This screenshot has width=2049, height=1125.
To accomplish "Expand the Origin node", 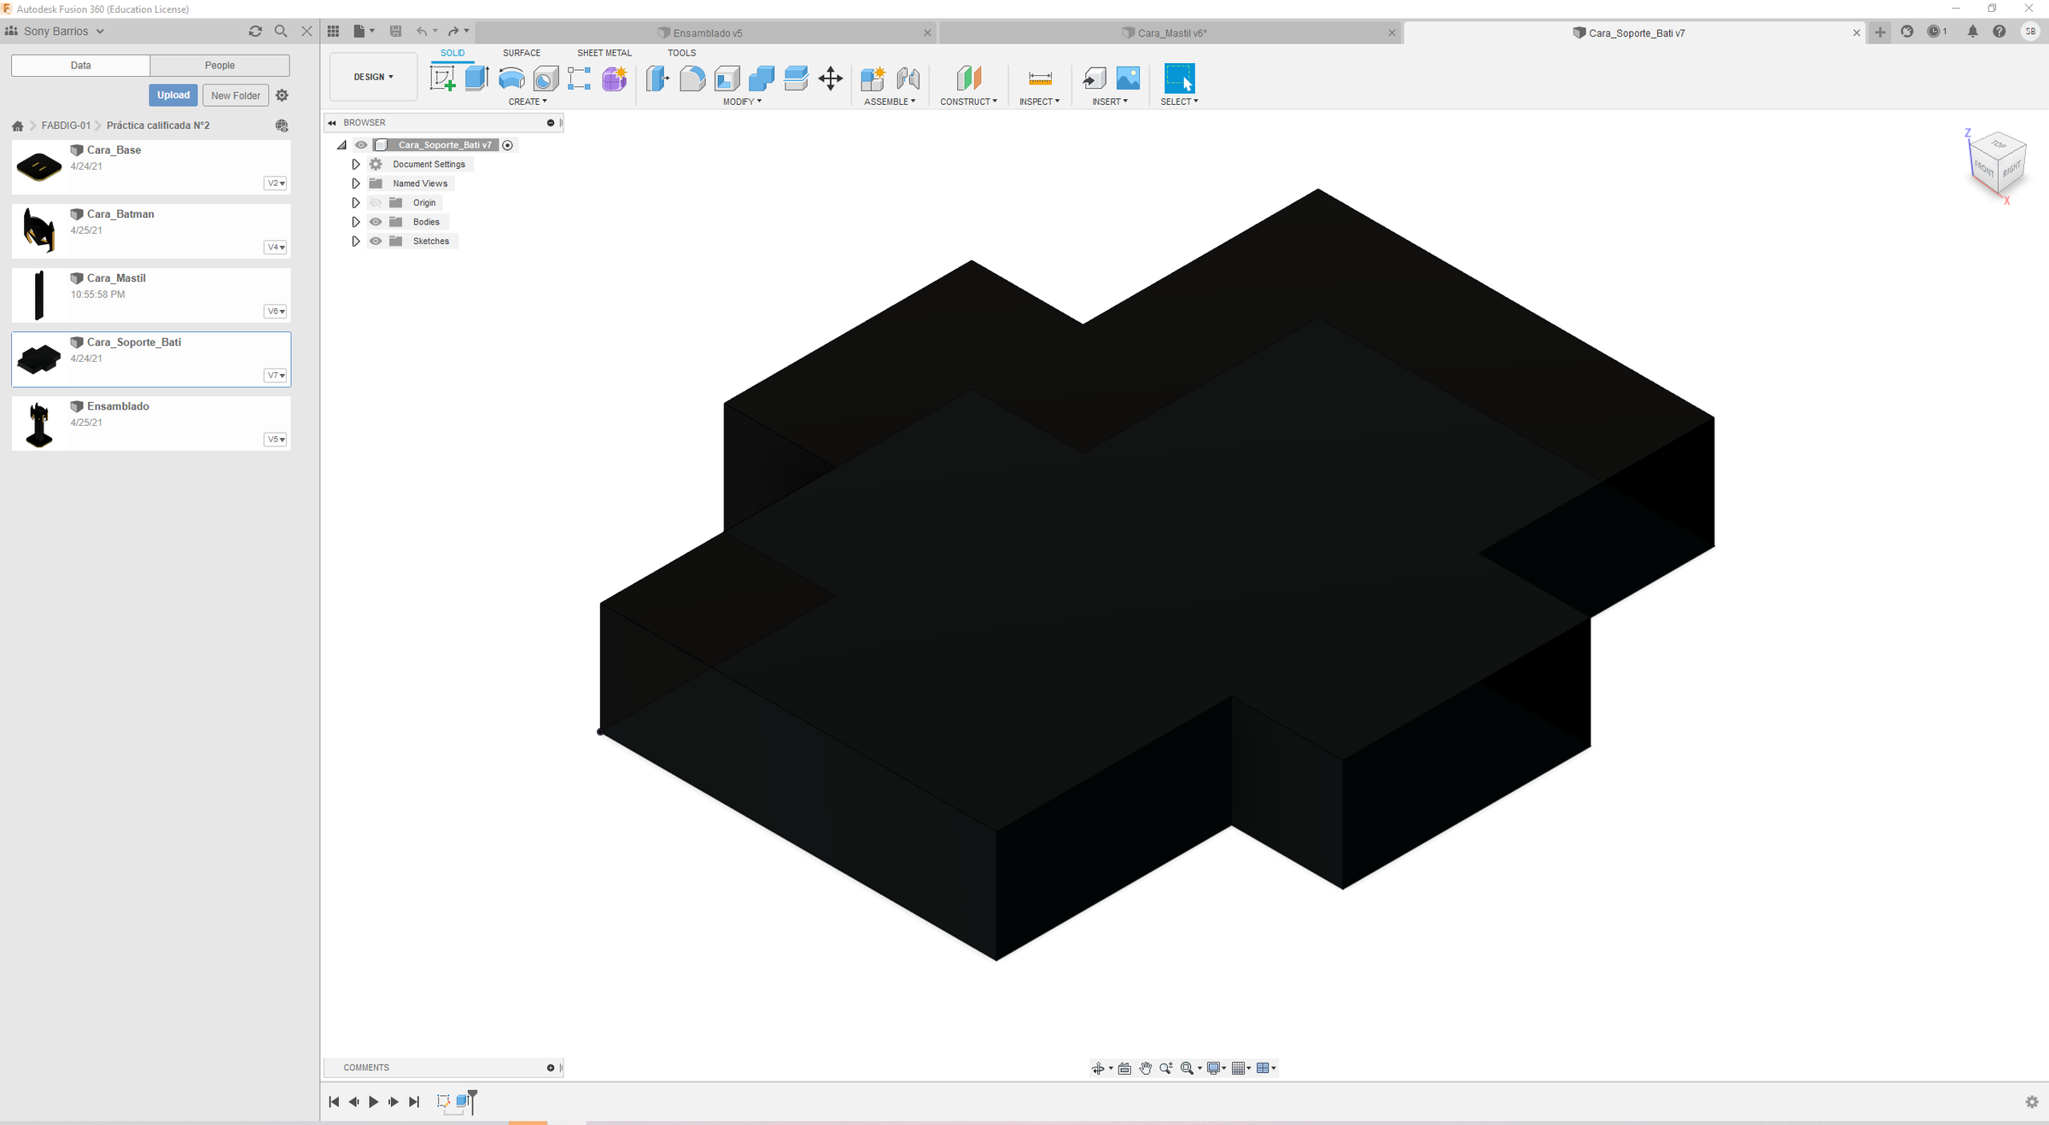I will 356,203.
